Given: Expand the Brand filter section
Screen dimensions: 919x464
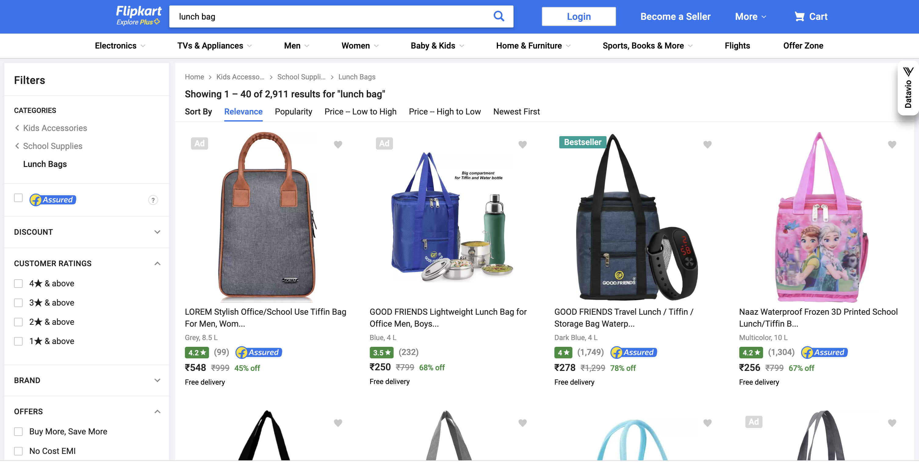Looking at the screenshot, I should coord(157,380).
